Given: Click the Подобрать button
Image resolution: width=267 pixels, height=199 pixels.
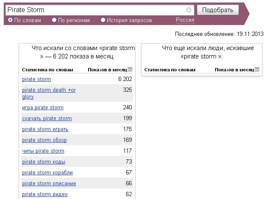Looking at the screenshot, I should coord(218,10).
